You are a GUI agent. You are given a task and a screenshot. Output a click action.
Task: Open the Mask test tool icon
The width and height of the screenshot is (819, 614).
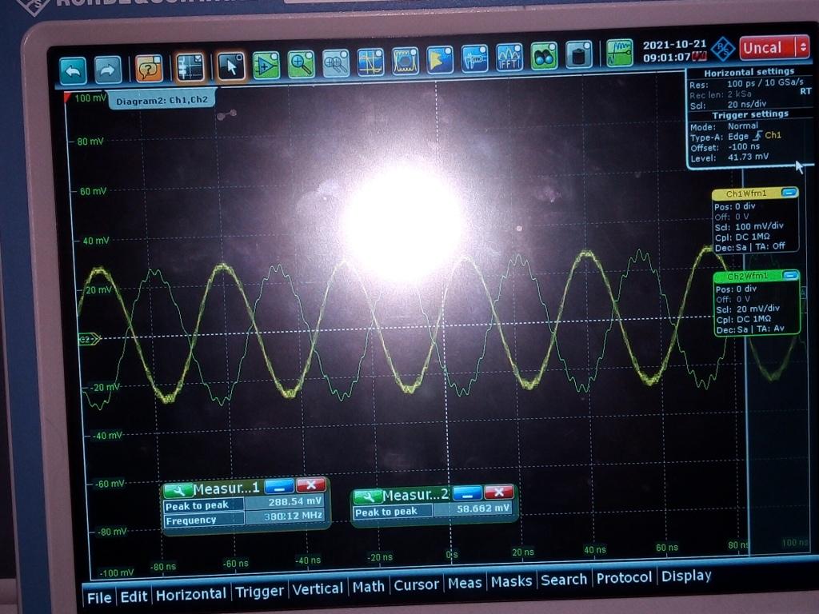pyautogui.click(x=406, y=61)
